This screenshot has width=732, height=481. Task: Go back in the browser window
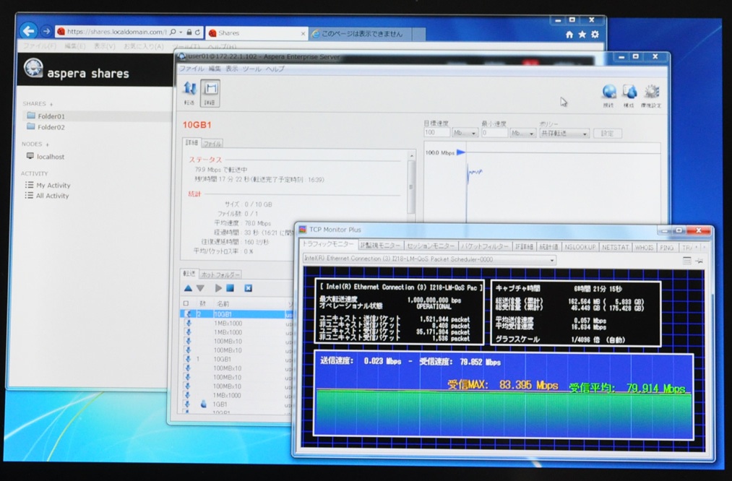pos(29,31)
